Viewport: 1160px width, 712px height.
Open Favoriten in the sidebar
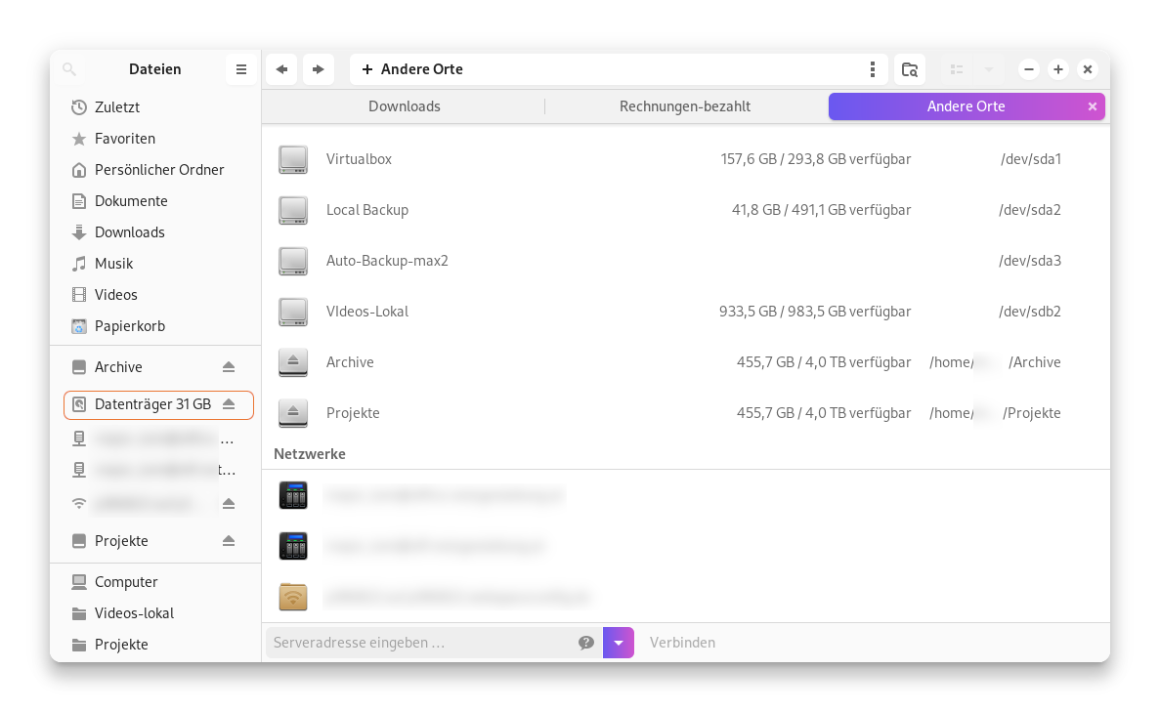point(155,139)
